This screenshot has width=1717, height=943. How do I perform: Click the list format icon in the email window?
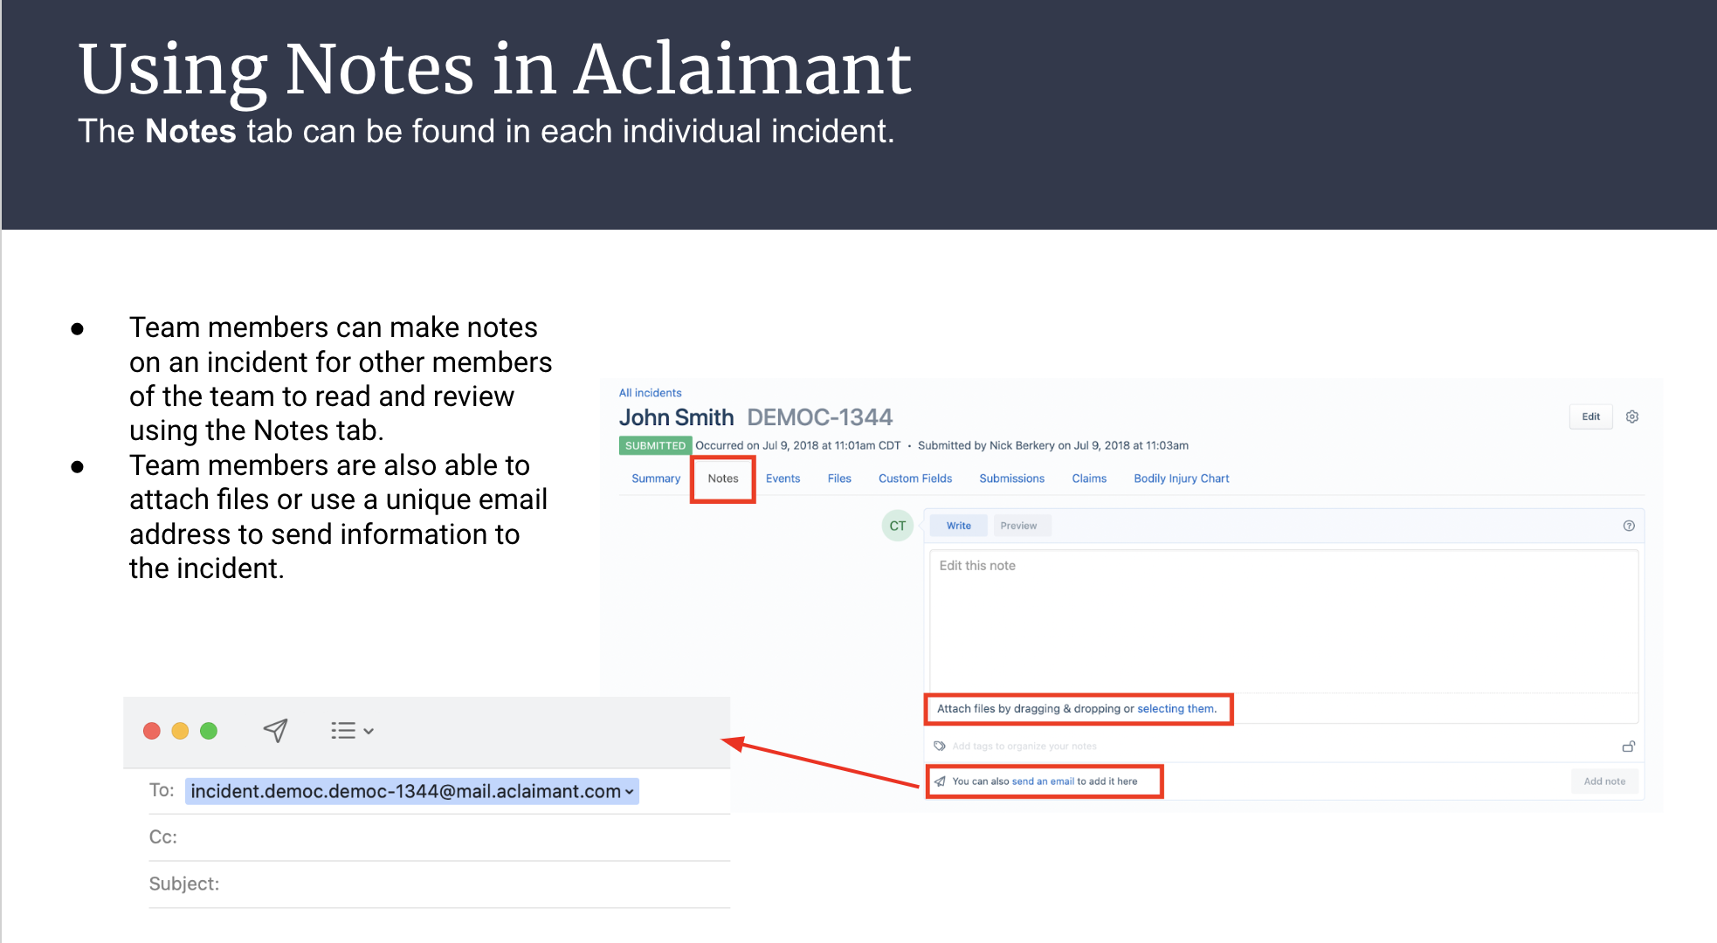coord(342,731)
